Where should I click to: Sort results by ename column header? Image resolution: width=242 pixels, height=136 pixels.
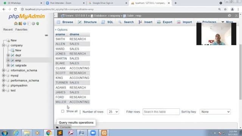coord(60,34)
